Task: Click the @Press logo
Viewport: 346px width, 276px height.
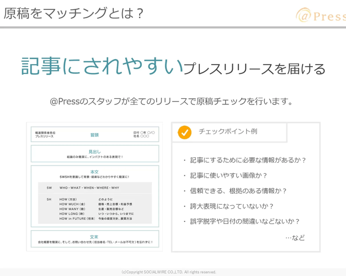Action: click(321, 15)
